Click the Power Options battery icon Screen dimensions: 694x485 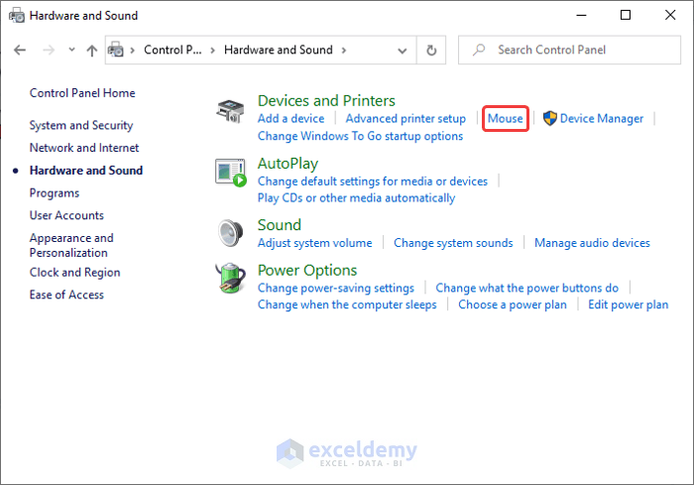231,280
